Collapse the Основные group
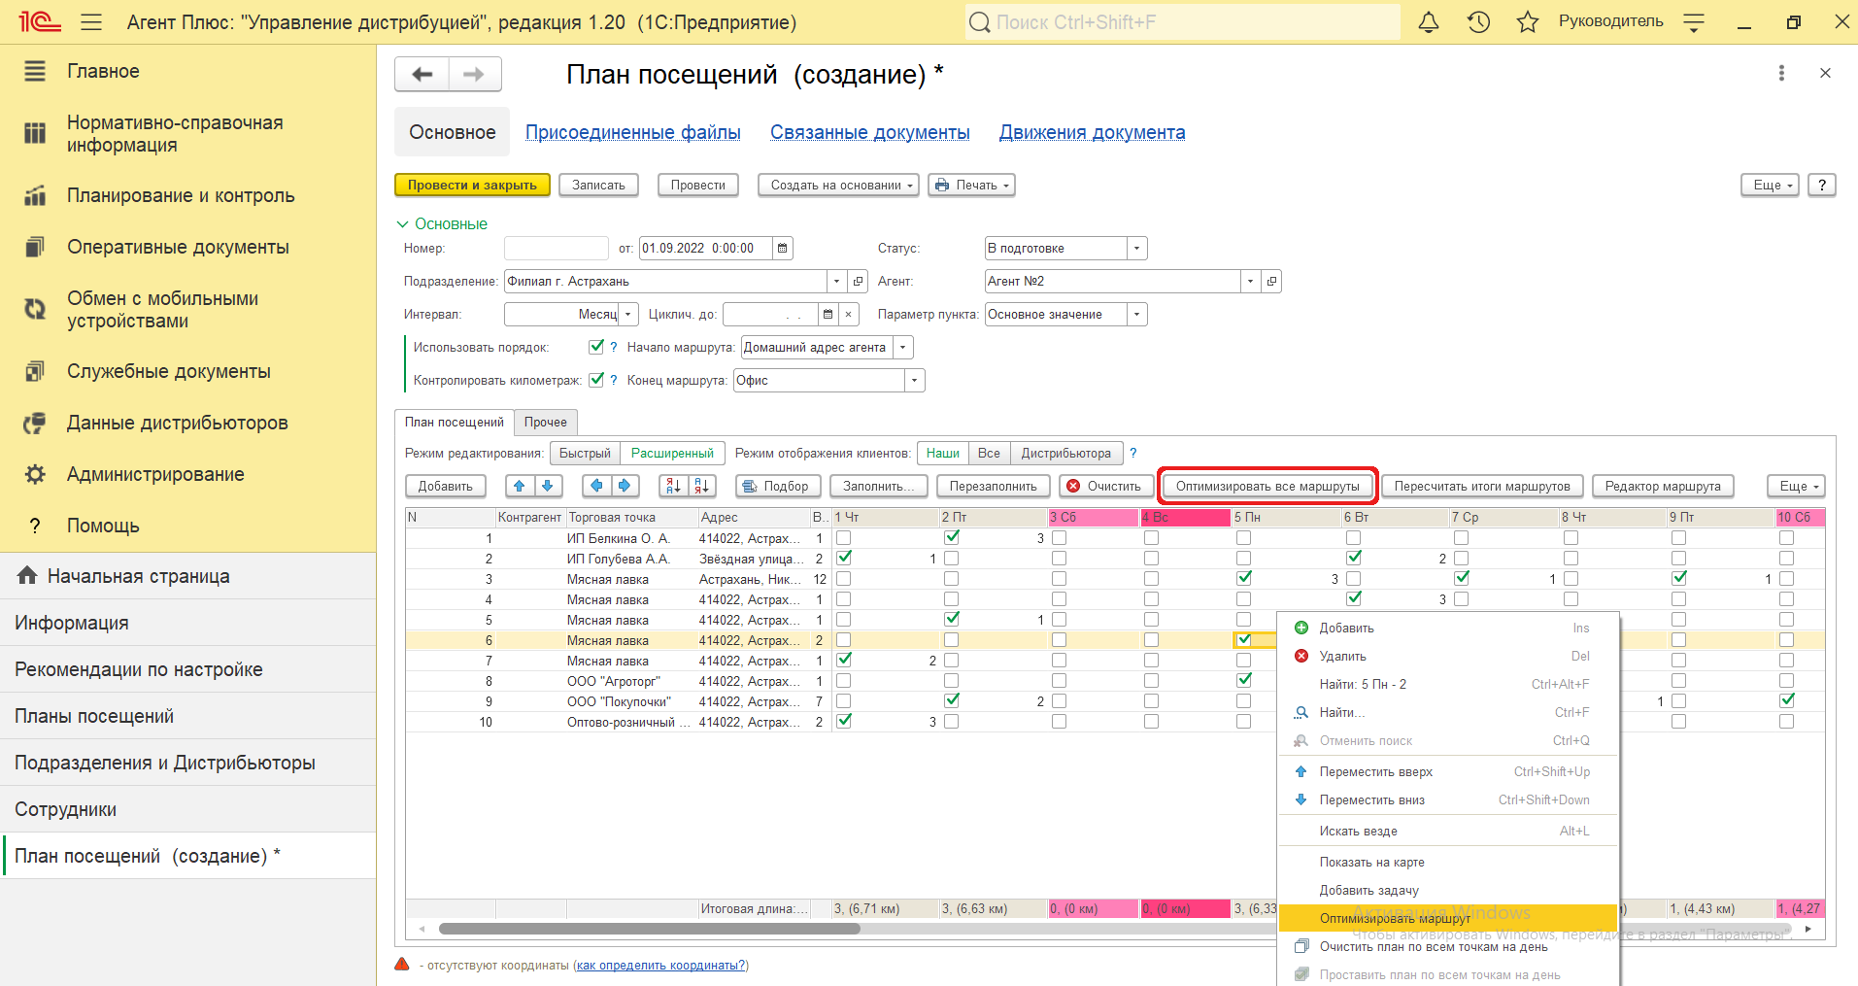 click(x=442, y=223)
